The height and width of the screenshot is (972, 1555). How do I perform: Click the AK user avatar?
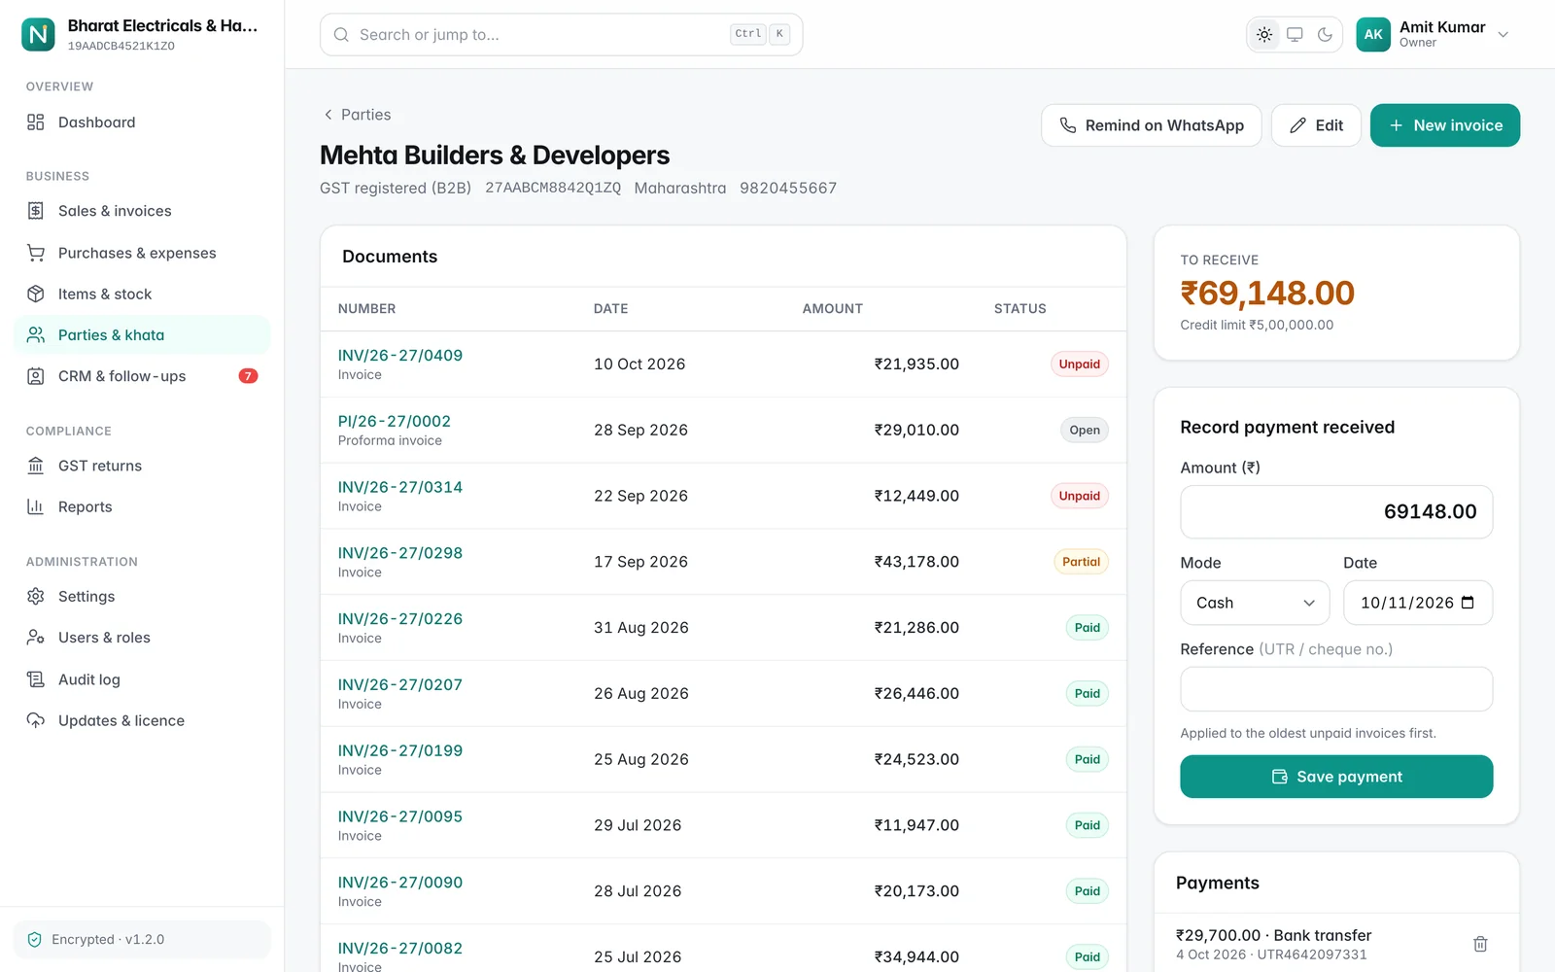click(1373, 34)
